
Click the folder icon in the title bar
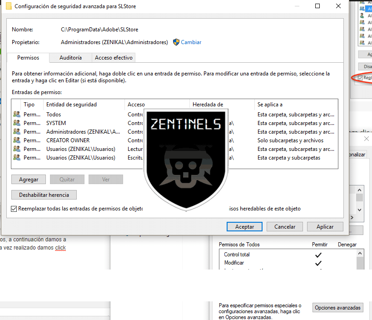9,6
